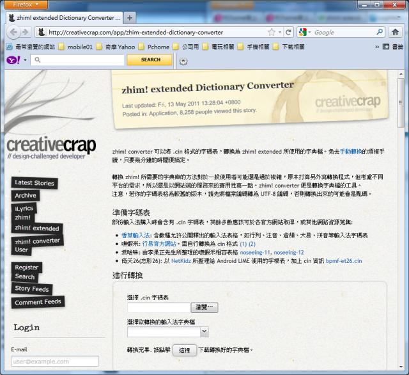Go to the home page icon

pos(395,32)
